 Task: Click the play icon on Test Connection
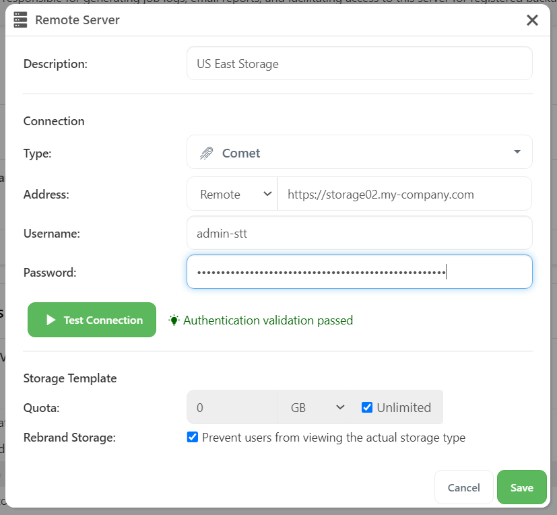51,320
